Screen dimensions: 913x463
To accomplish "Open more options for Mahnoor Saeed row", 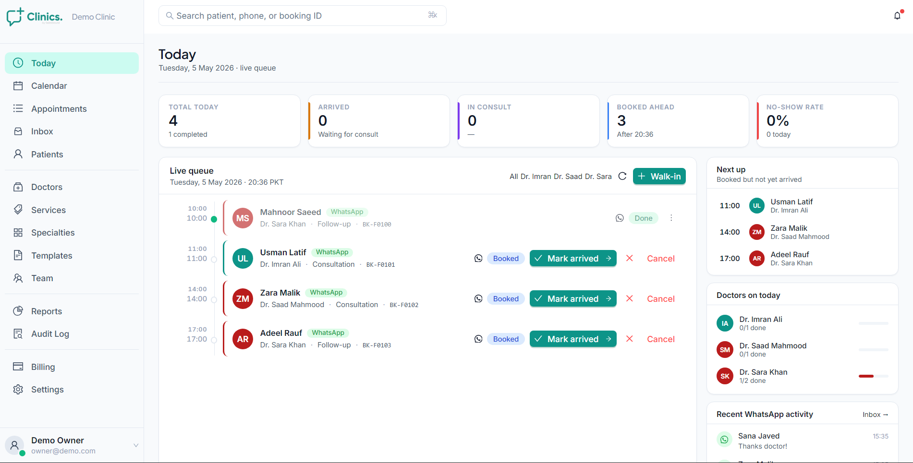I will [671, 218].
